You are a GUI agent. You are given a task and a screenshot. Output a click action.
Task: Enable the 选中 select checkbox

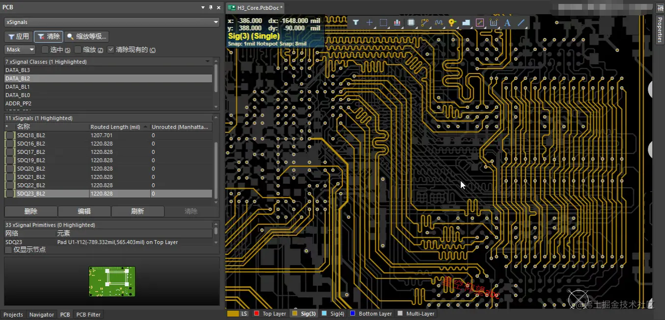click(x=45, y=49)
